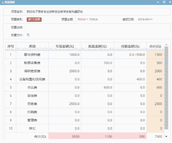Click the red 第1次变更 budget type tag
This screenshot has width=172, height=143.
[x=34, y=20]
